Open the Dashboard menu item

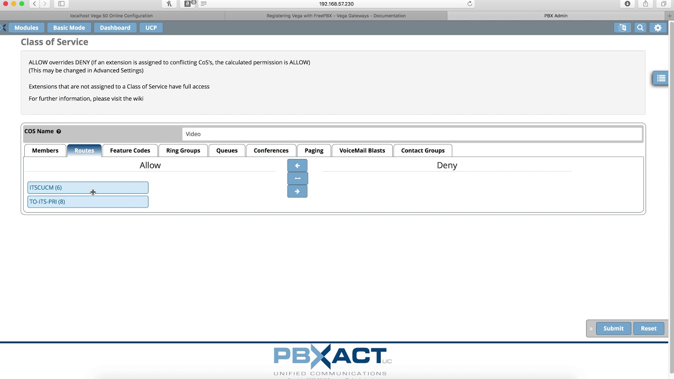[x=115, y=28]
